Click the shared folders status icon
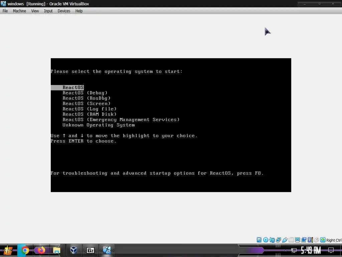 pyautogui.click(x=291, y=240)
